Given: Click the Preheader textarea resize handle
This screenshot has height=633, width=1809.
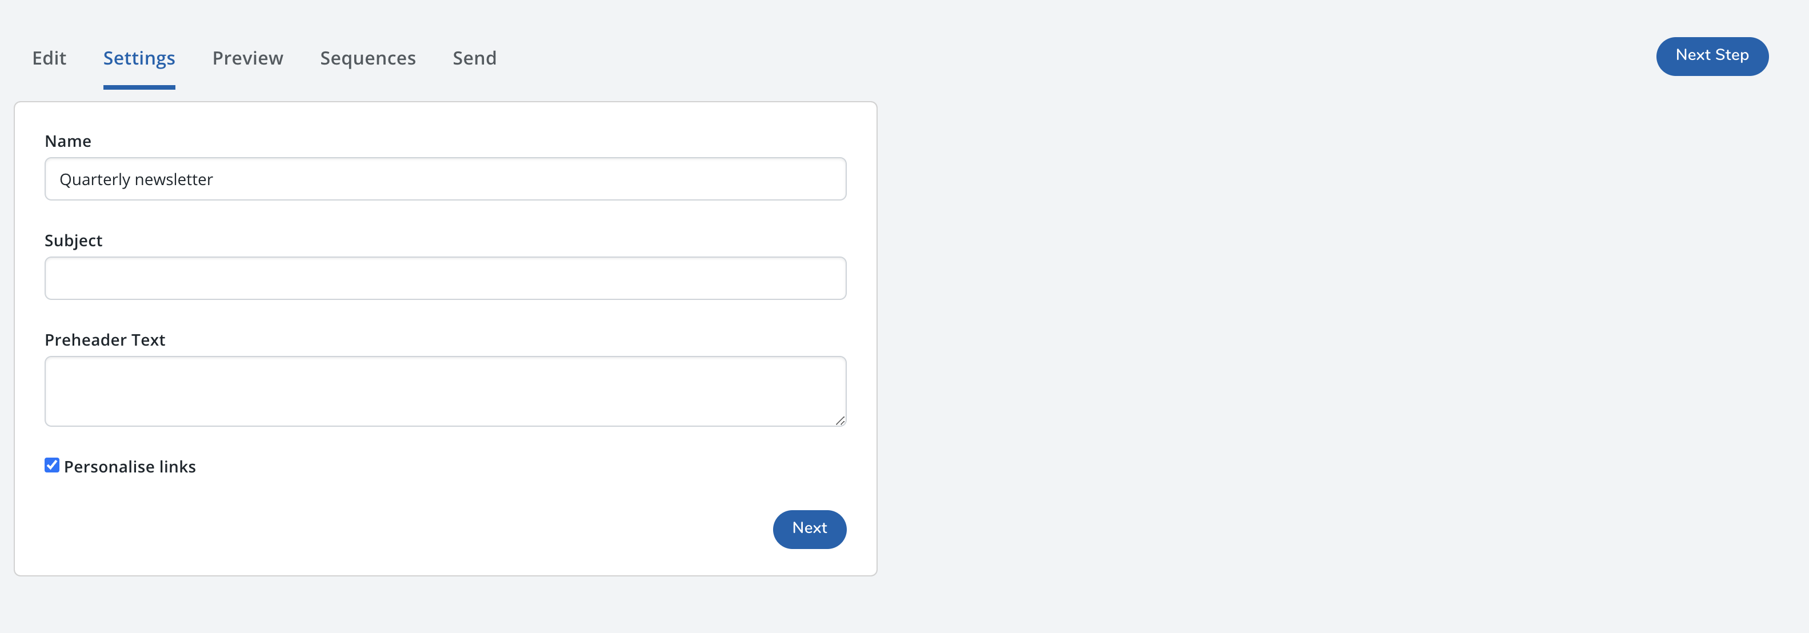Looking at the screenshot, I should point(840,420).
